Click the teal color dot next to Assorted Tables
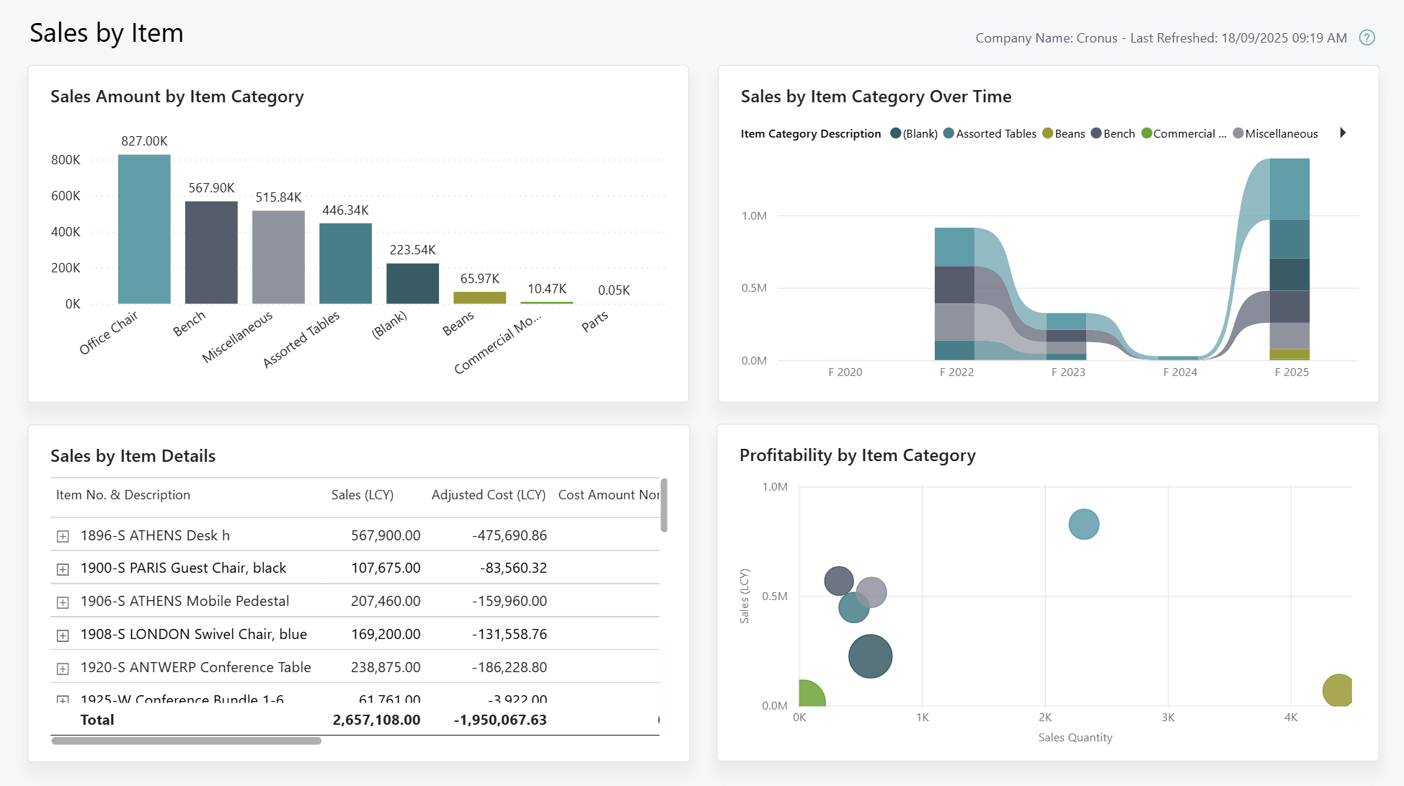 pos(949,133)
